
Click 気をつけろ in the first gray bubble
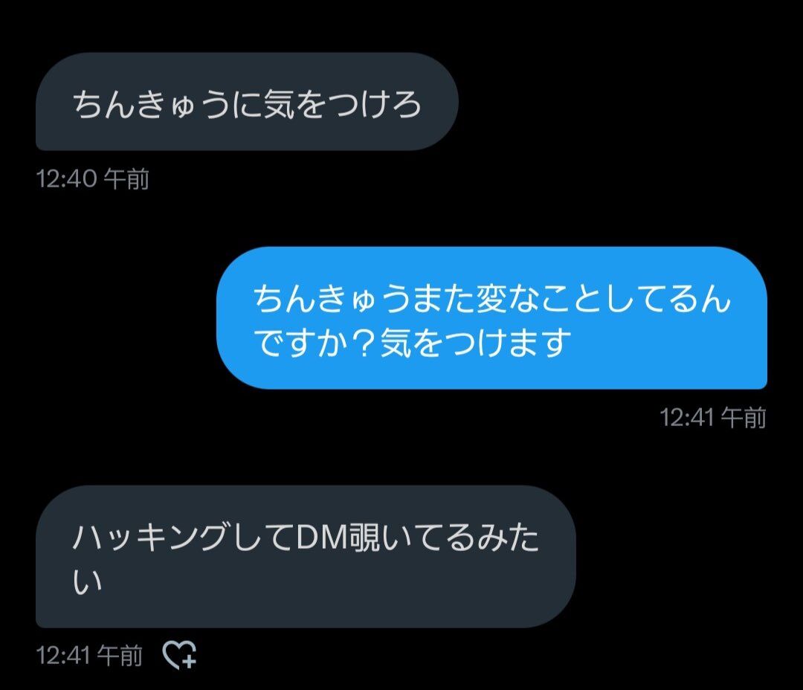[342, 104]
